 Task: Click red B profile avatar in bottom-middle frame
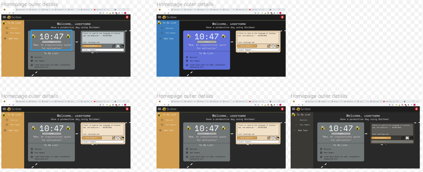point(283,109)
